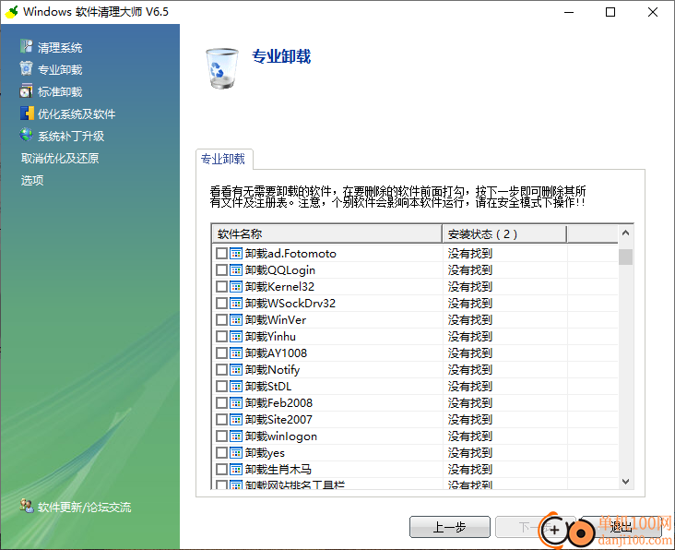Click the list scrollbar up arrow
675x550 pixels.
tap(625, 233)
